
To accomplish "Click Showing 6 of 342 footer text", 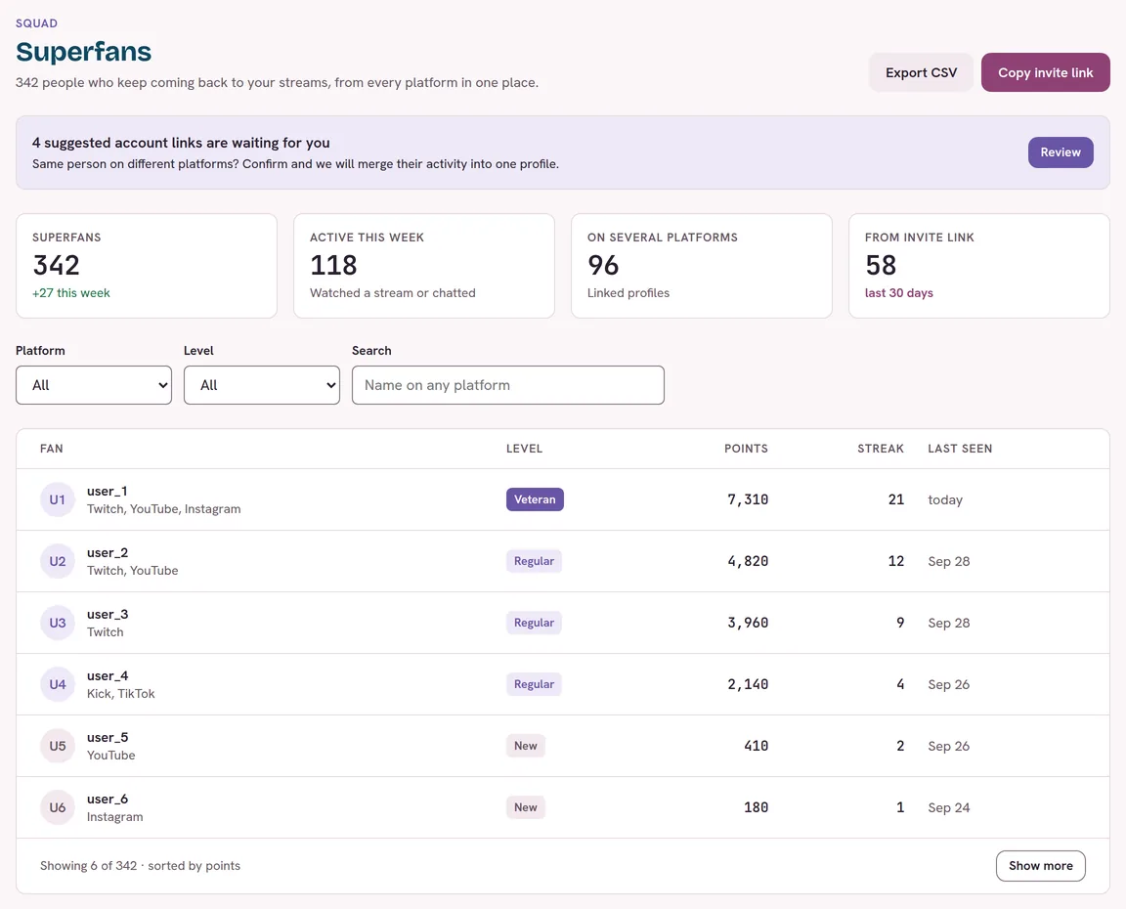I will point(140,866).
